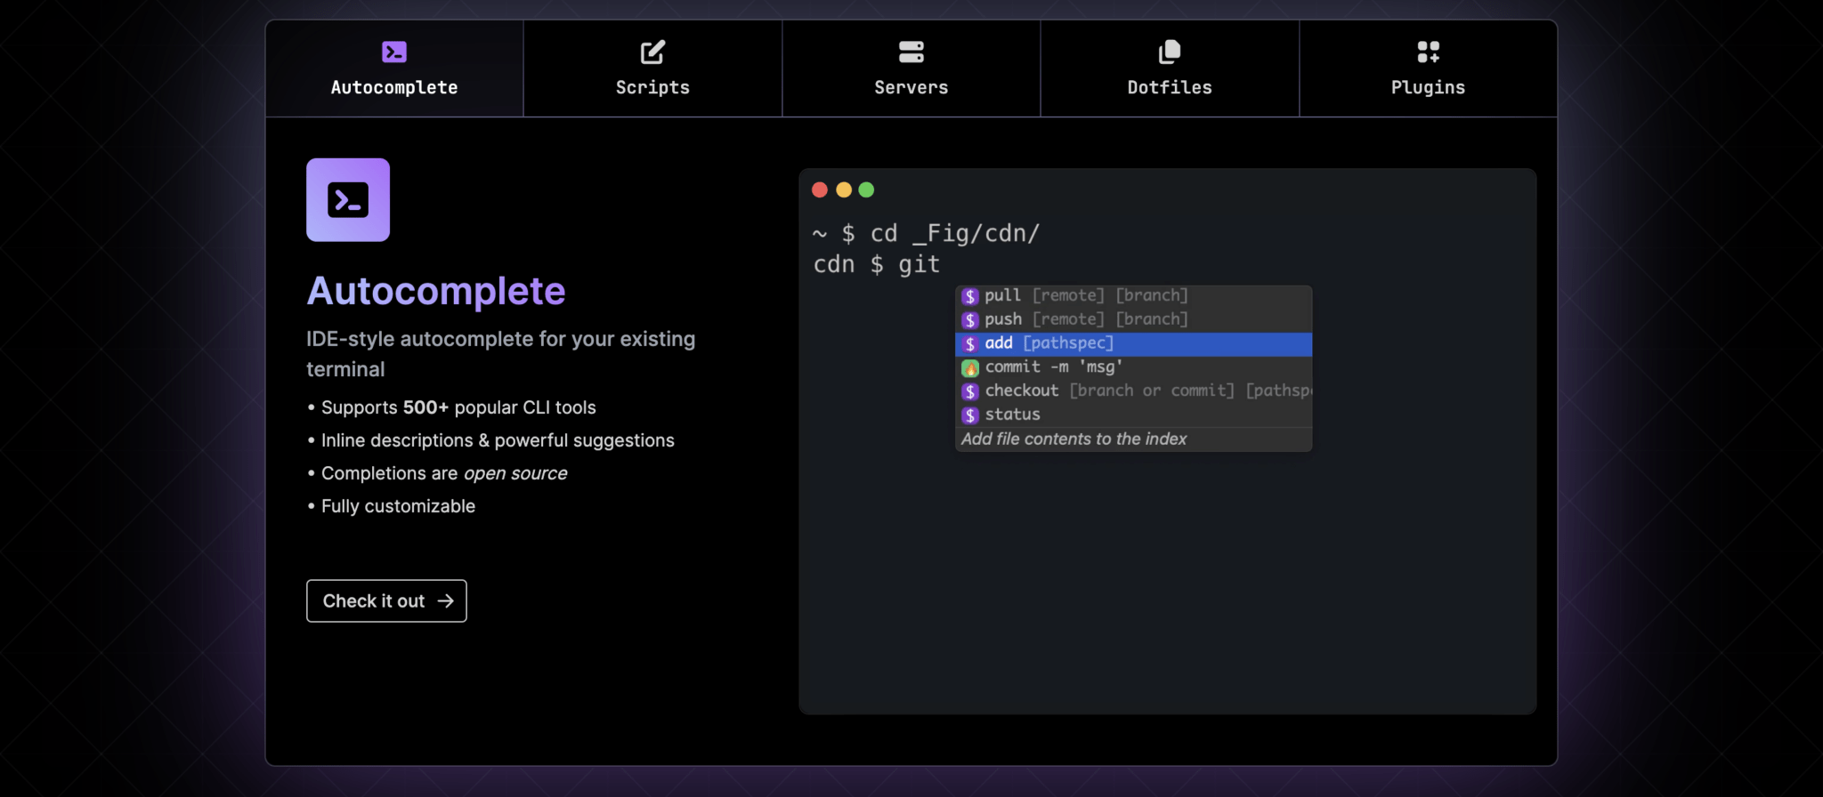Select push [remote] [branch] suggestion
Image resolution: width=1823 pixels, height=797 pixels.
(x=1086, y=320)
